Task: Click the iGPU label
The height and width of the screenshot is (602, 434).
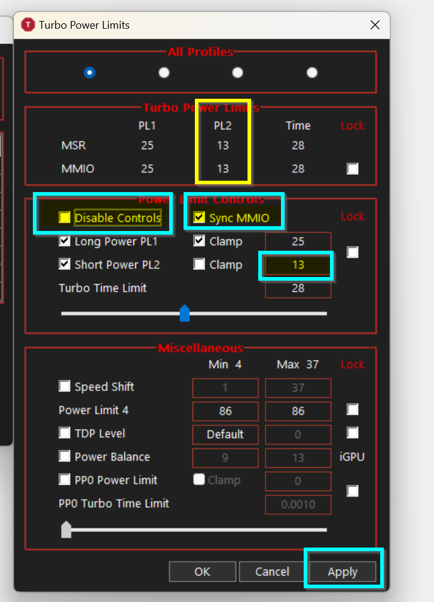Action: pyautogui.click(x=352, y=457)
